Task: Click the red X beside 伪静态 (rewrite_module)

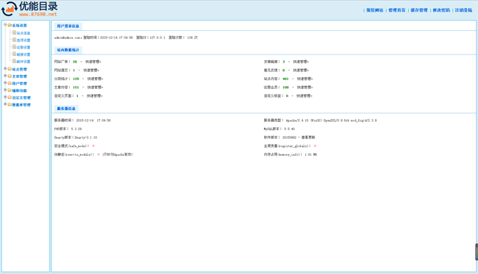Action: tap(99, 154)
